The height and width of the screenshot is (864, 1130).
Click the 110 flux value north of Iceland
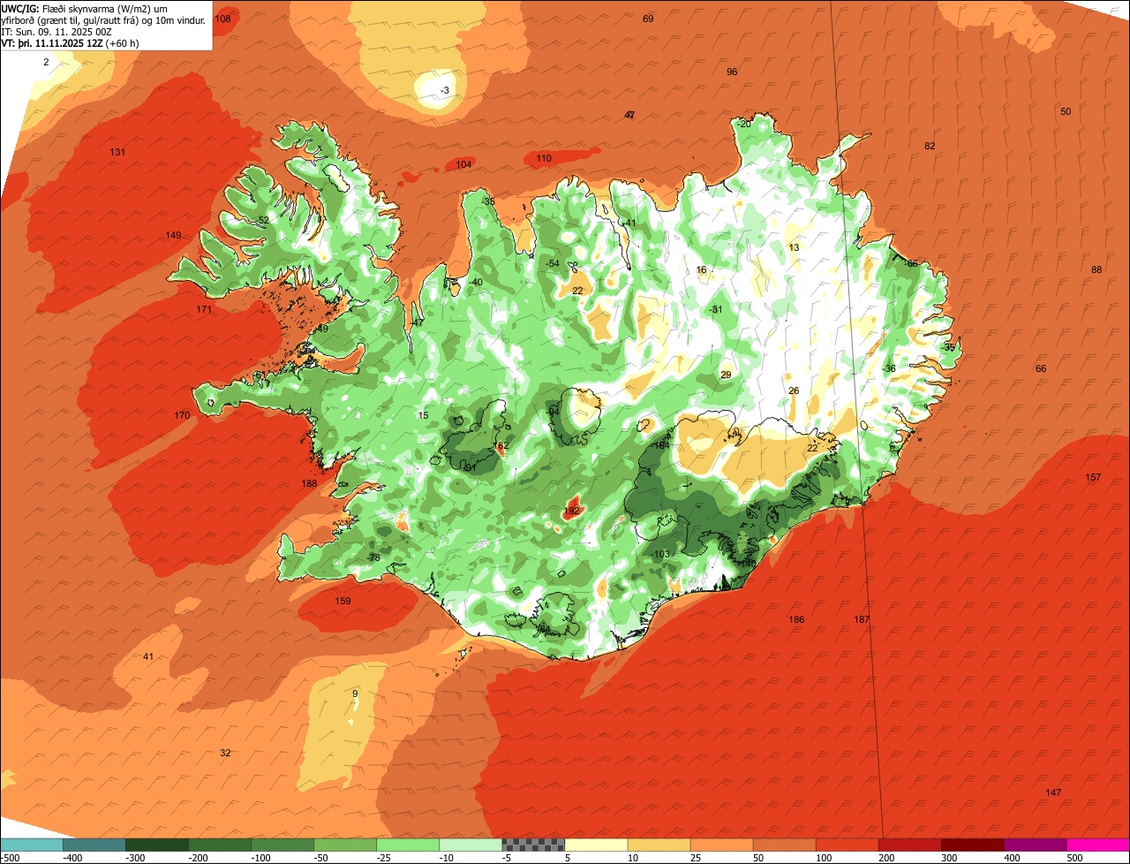tap(544, 158)
